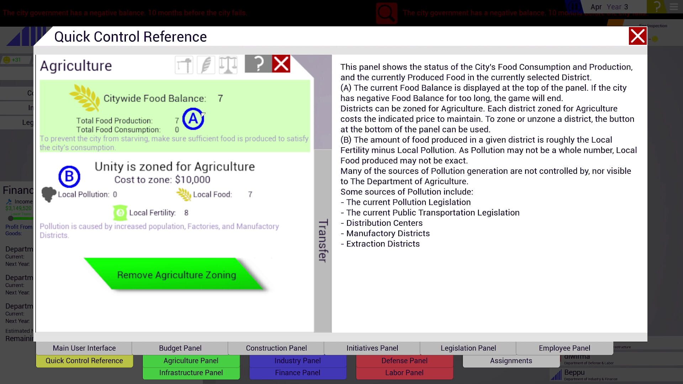Click the magnifying glass notification icon

click(387, 13)
